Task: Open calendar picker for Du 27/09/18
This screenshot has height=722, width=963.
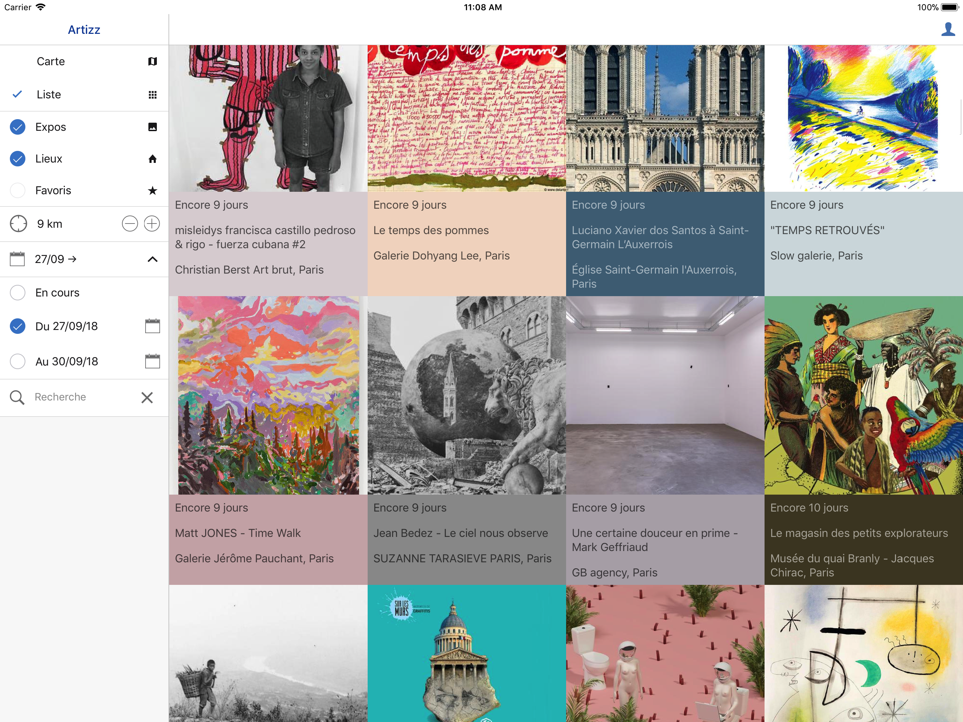Action: (152, 326)
